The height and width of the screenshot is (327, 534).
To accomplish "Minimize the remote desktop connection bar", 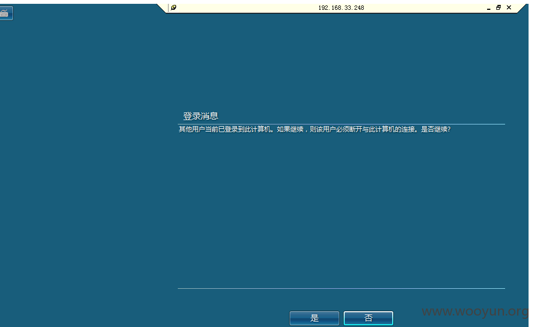I will (x=488, y=8).
